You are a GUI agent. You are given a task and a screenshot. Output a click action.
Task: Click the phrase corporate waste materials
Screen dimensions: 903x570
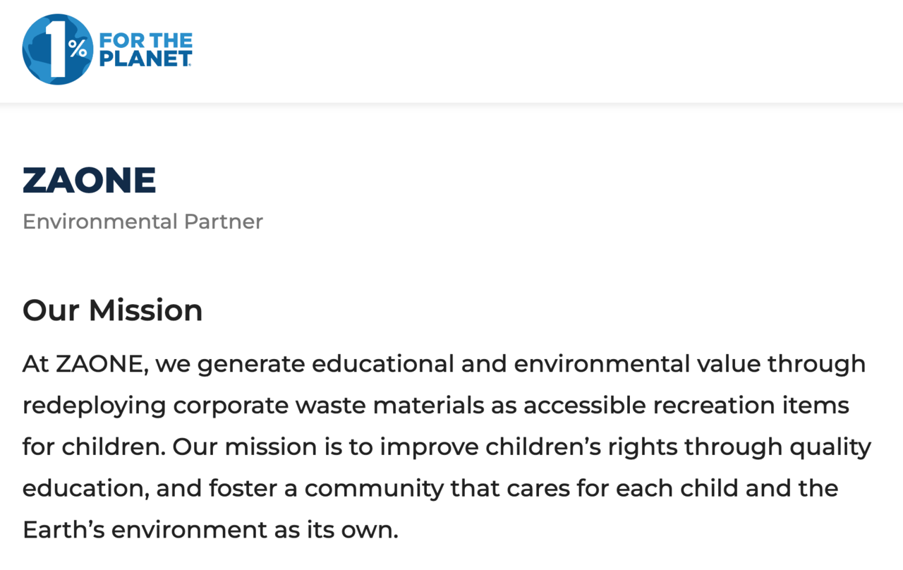click(x=329, y=406)
